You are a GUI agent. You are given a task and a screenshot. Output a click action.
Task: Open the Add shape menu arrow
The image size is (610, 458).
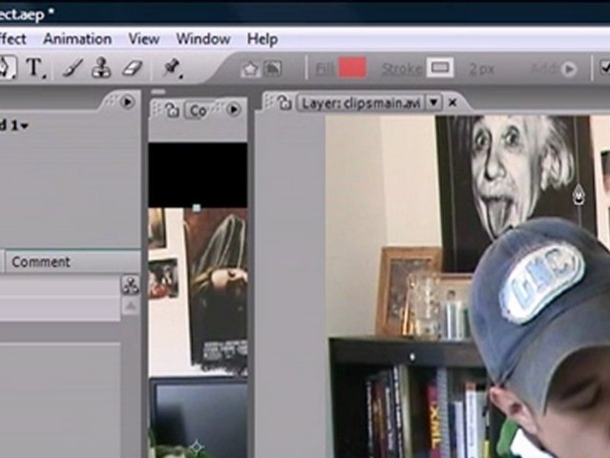(x=569, y=69)
